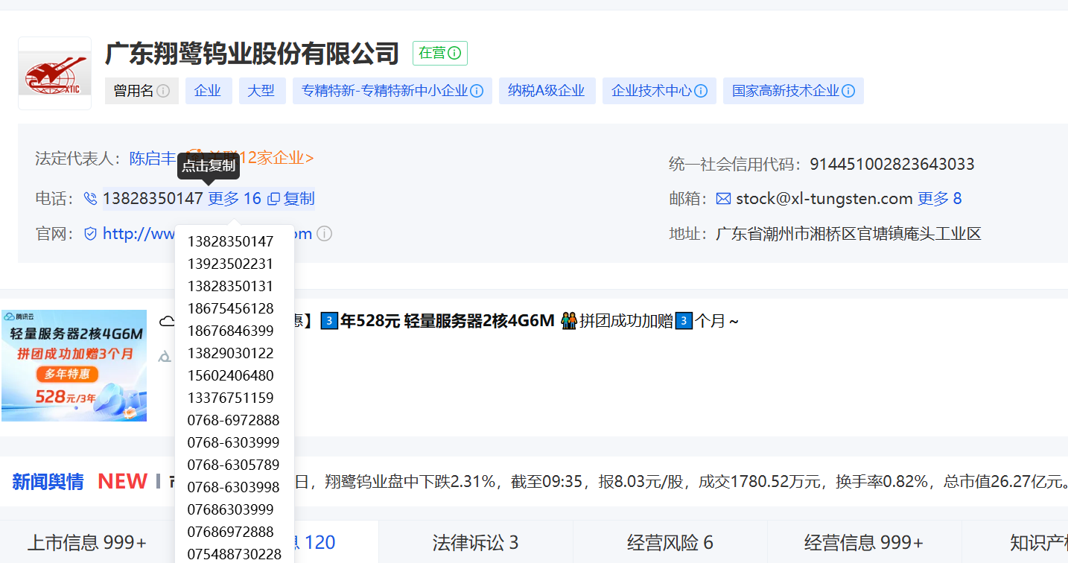Select phone 0768-6305789 in list
The image size is (1068, 563).
point(235,465)
